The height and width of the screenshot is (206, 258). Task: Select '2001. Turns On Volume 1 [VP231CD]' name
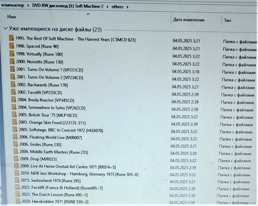coord(50,70)
